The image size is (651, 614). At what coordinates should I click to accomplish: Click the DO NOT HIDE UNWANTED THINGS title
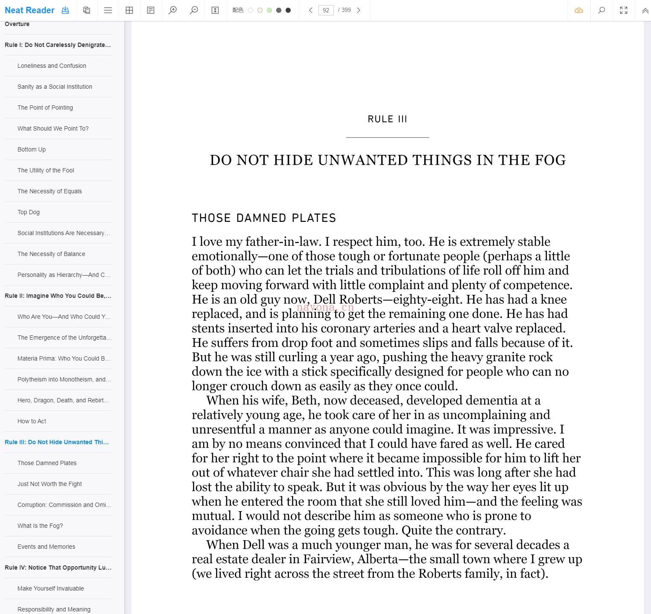pos(388,160)
